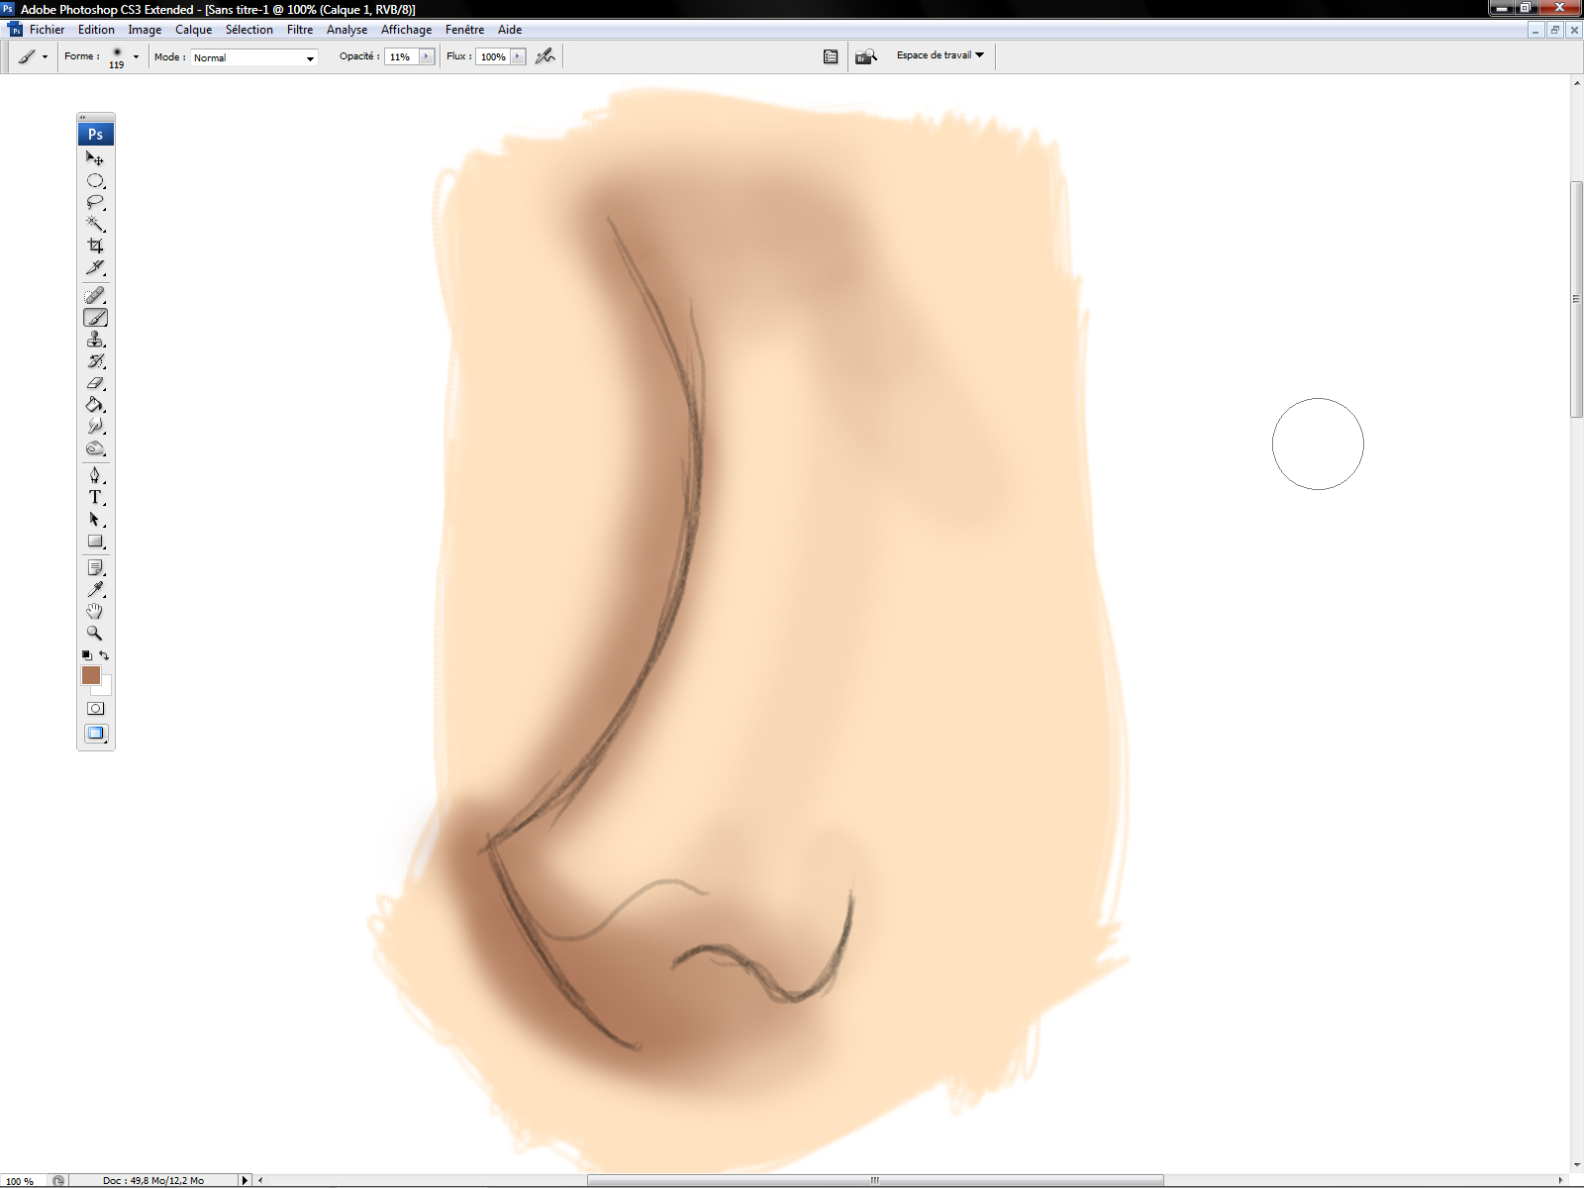
Task: Select the Smudge tool
Action: (x=95, y=427)
